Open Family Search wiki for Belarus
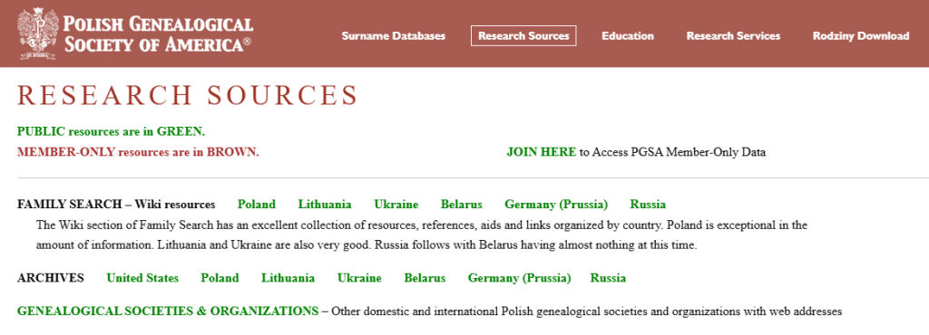Screen dimensions: 929x335 point(461,205)
